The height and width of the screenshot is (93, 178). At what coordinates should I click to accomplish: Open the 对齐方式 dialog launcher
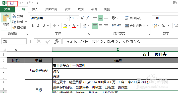click(149, 34)
